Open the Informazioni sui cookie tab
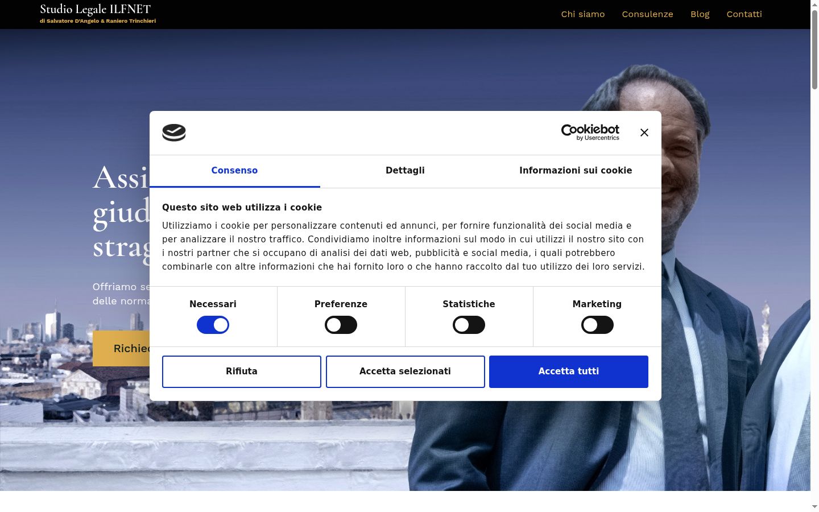Screen dimensions: 819x512 click(576, 171)
